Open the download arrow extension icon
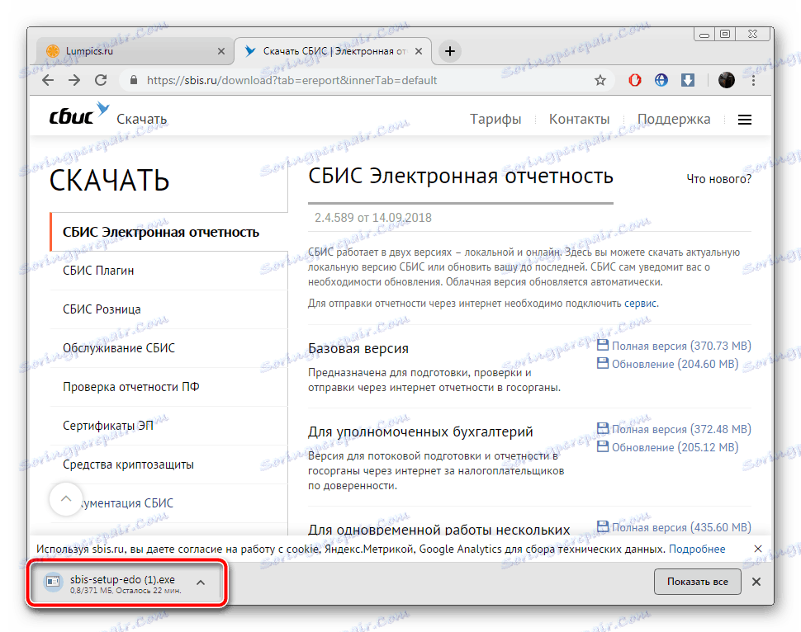 pos(688,80)
